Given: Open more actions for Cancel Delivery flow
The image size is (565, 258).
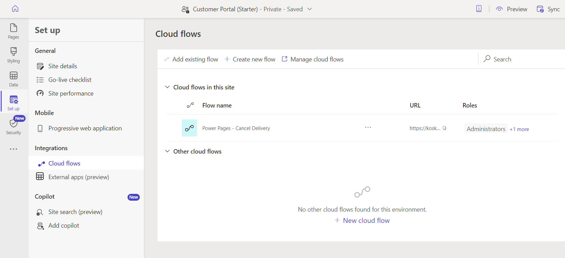Looking at the screenshot, I should point(368,128).
